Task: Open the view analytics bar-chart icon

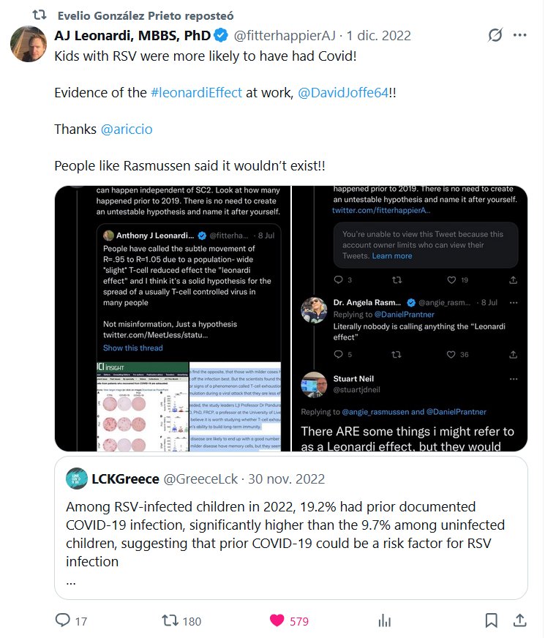Action: (x=384, y=620)
